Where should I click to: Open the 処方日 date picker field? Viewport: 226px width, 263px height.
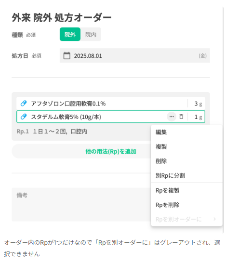[x=135, y=55]
